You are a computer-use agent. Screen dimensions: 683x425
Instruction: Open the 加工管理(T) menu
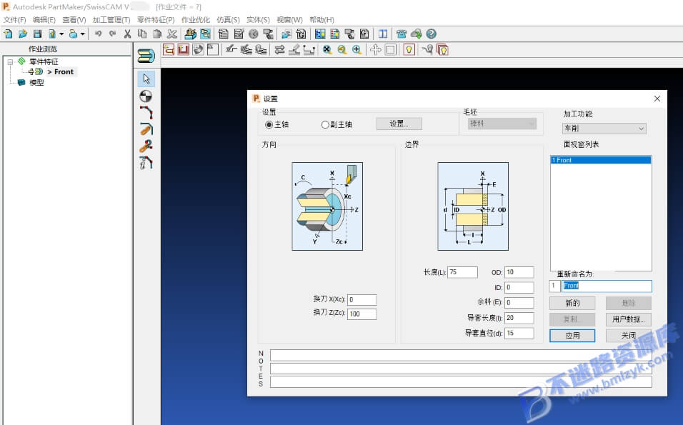click(x=111, y=19)
